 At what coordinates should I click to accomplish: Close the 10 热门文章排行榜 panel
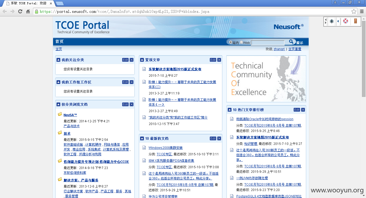(303, 110)
